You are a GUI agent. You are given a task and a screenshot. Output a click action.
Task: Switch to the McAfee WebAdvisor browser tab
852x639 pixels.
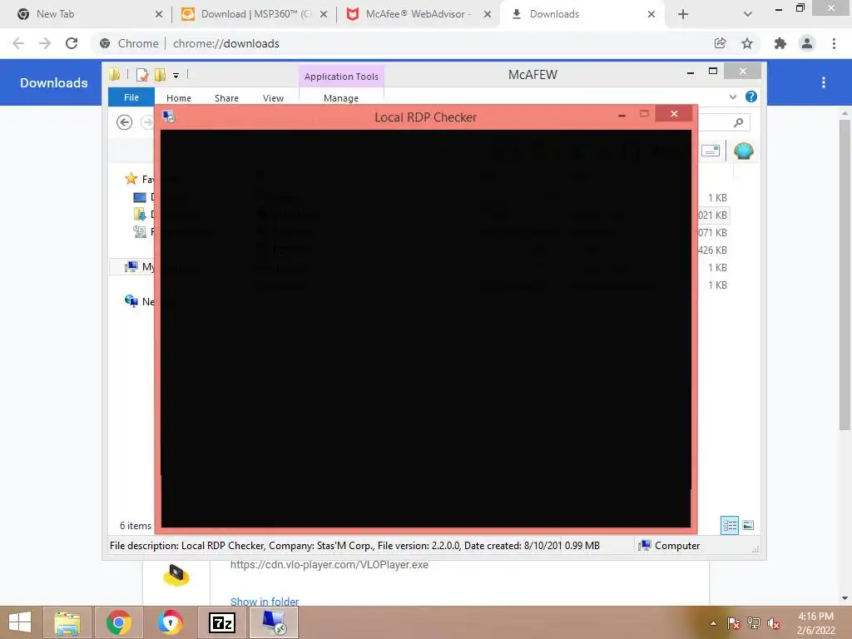click(419, 14)
